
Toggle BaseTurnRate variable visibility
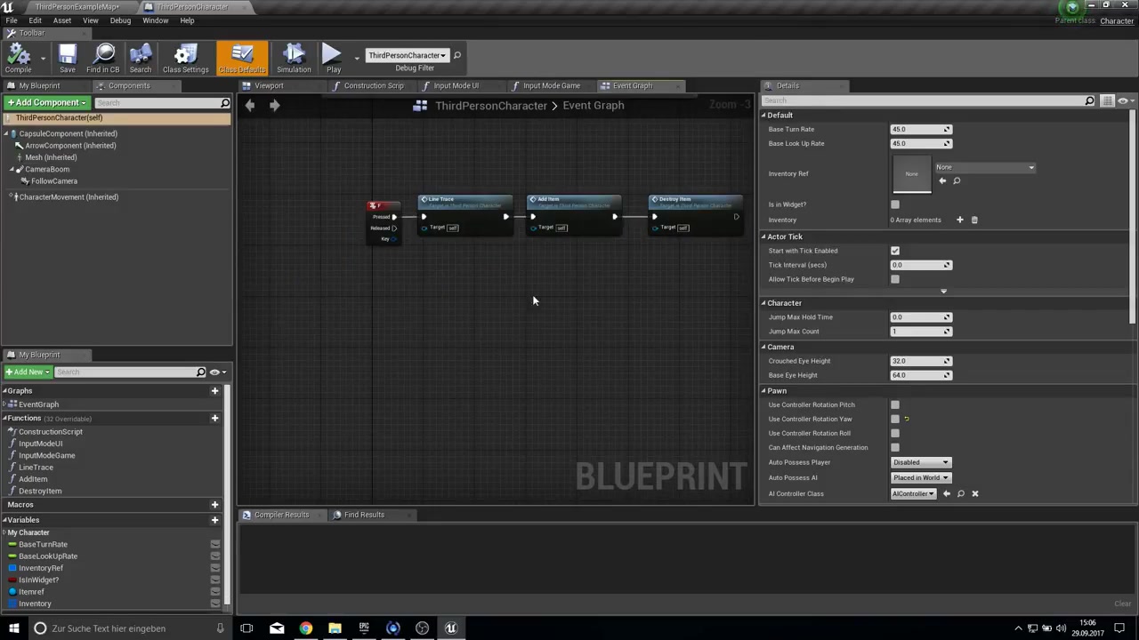[214, 544]
